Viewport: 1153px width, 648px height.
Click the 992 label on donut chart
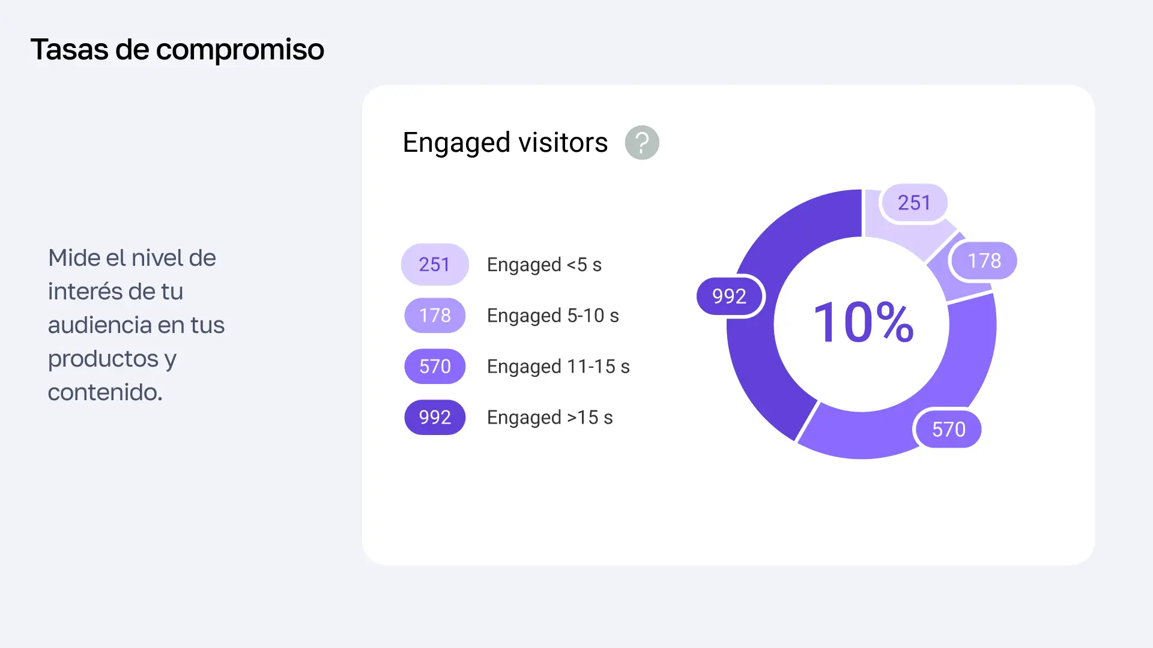[729, 296]
